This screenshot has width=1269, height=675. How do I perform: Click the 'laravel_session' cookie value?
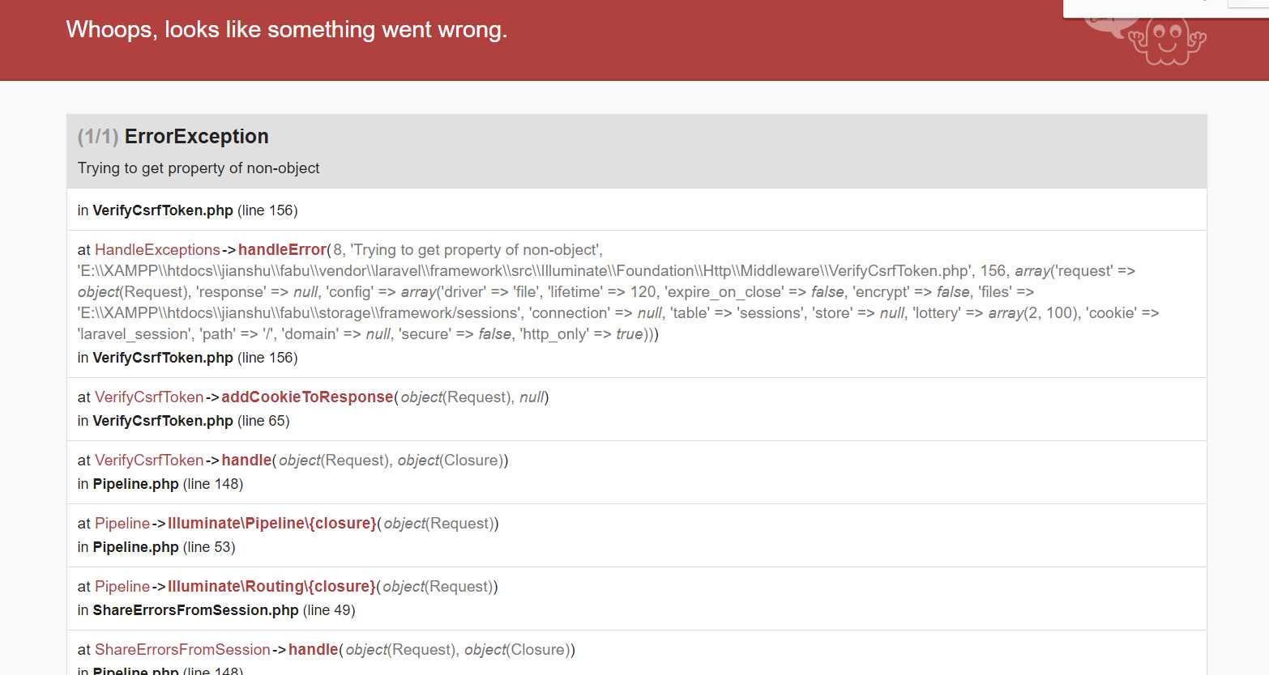134,334
